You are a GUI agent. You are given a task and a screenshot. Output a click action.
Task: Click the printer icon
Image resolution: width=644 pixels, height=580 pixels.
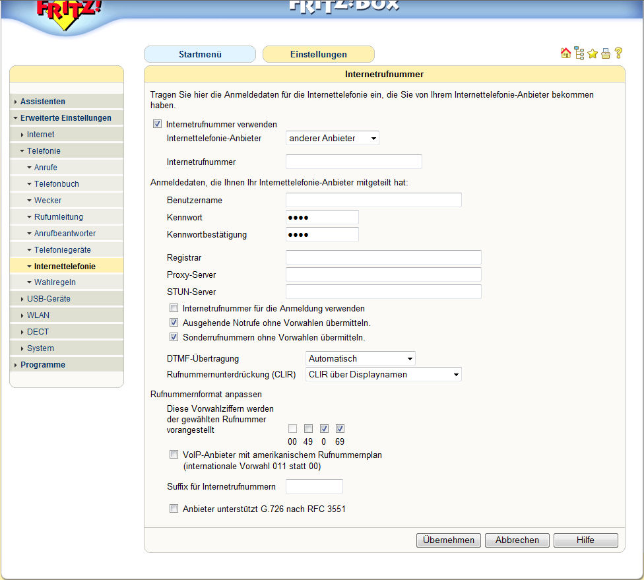click(x=605, y=53)
